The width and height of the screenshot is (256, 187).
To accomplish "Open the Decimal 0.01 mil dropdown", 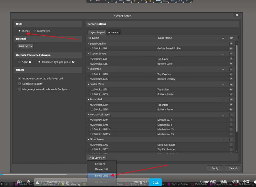I will click(26, 46).
